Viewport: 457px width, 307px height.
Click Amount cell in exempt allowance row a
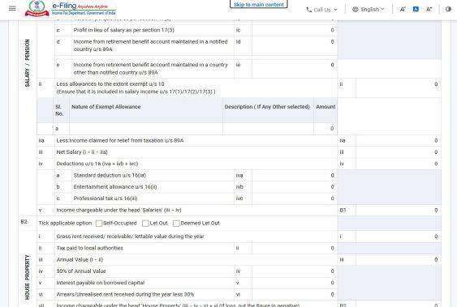pos(326,129)
